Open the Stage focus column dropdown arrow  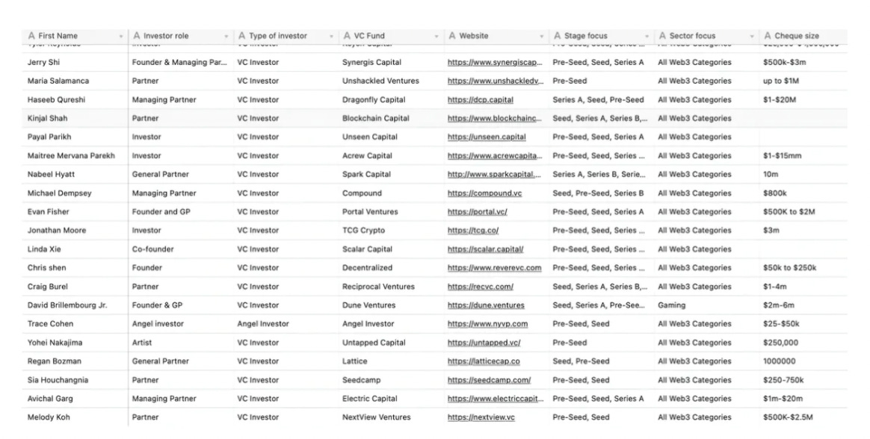click(647, 37)
